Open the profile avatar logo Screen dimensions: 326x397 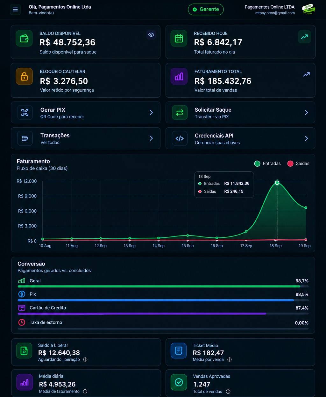[308, 9]
